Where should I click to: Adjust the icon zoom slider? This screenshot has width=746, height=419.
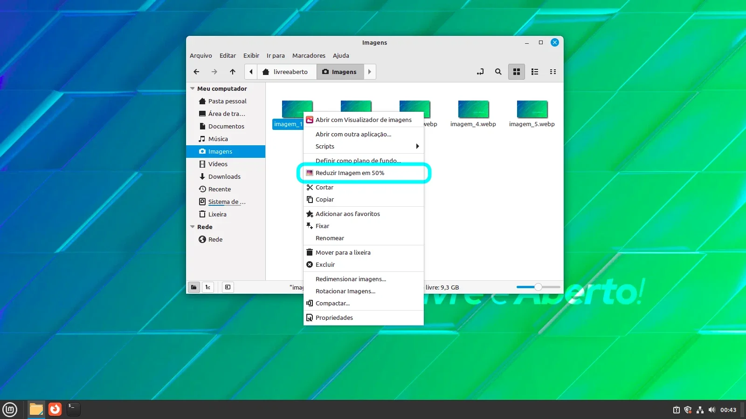(x=538, y=287)
